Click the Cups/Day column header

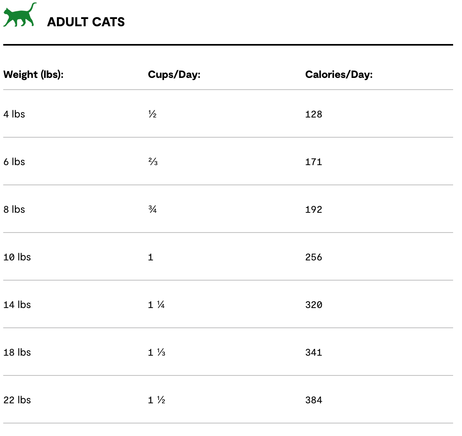pos(174,75)
